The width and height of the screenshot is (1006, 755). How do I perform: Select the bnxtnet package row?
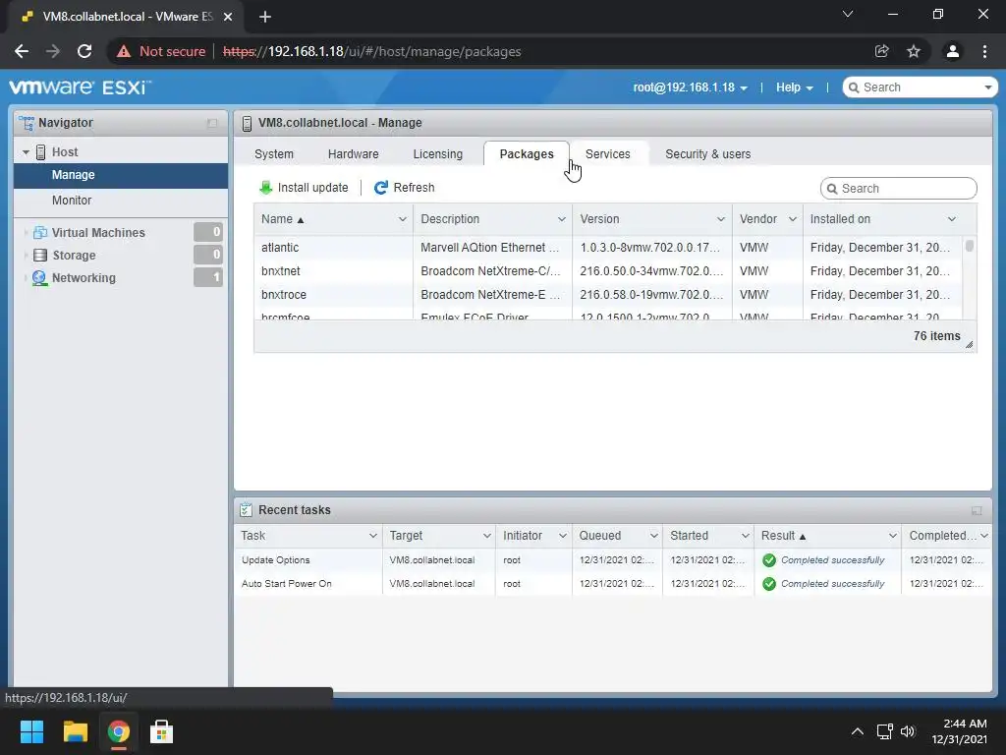(x=608, y=271)
